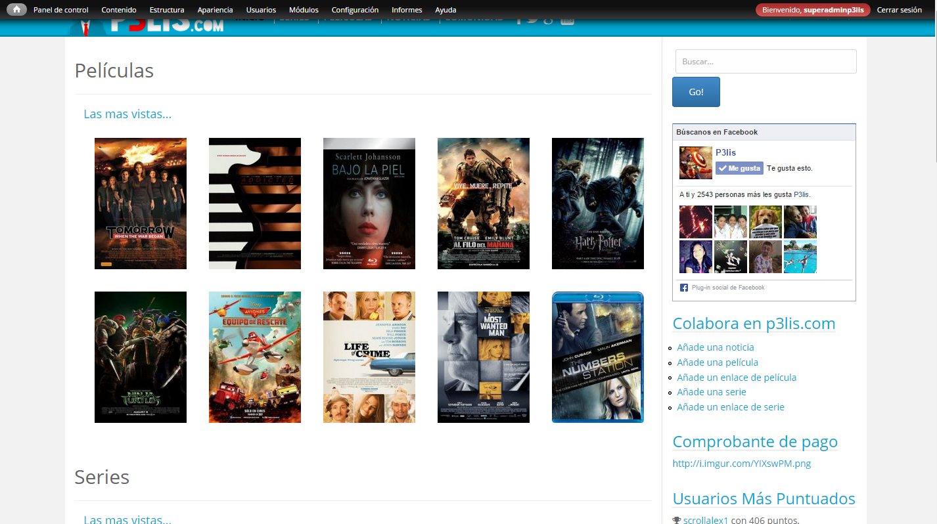Click the Te gusta esto text

(790, 168)
